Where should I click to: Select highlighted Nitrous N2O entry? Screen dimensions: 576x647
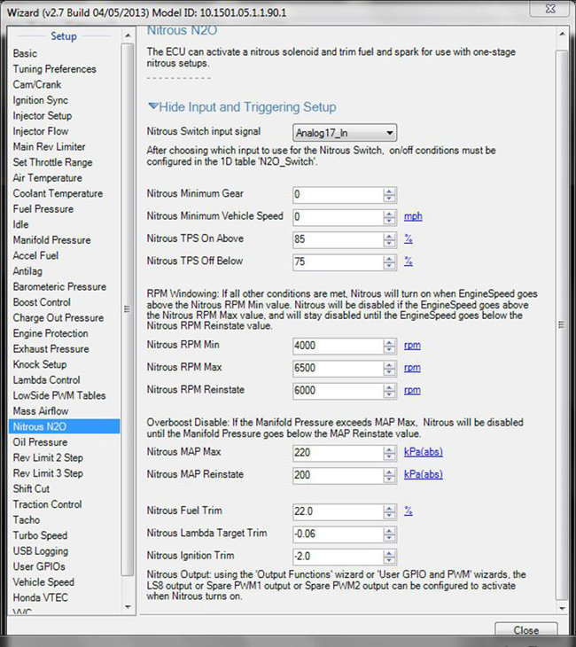(x=64, y=426)
